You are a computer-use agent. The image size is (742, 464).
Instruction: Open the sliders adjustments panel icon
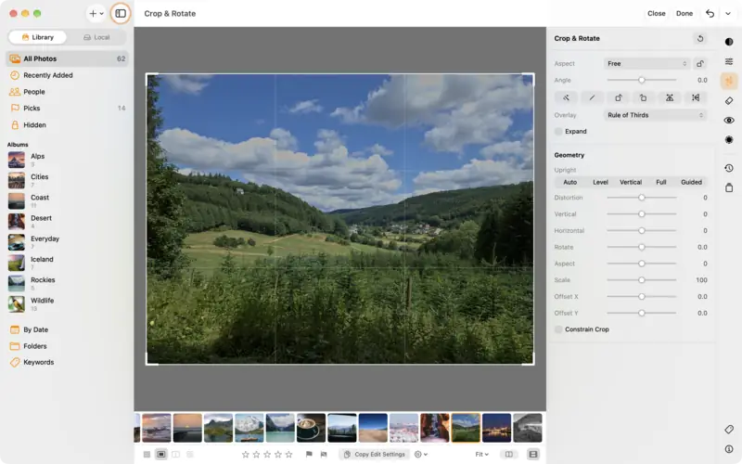click(729, 61)
